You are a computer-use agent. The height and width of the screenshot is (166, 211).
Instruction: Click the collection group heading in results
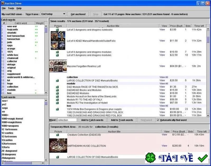point(72,77)
